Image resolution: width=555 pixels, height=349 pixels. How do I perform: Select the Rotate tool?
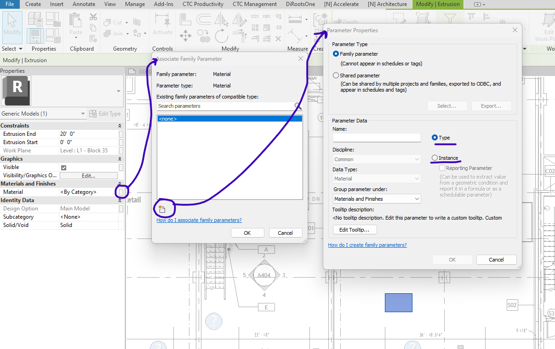[x=222, y=36]
